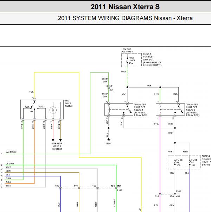Screen dimensions: 211x212
Task: Click the "RED" wire label at pin 7
Action: click(x=51, y=127)
